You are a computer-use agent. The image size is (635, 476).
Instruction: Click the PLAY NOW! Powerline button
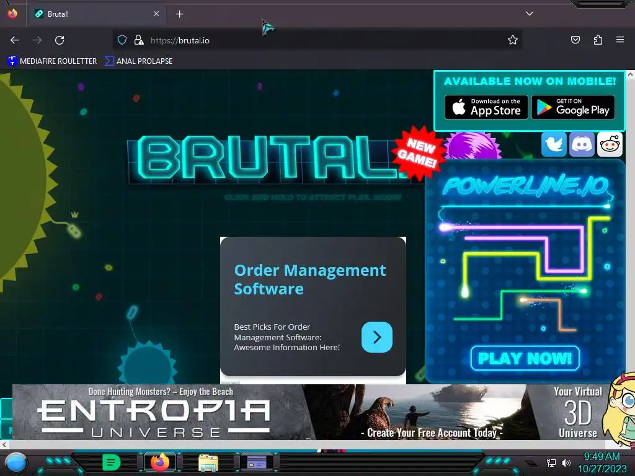[x=525, y=358]
